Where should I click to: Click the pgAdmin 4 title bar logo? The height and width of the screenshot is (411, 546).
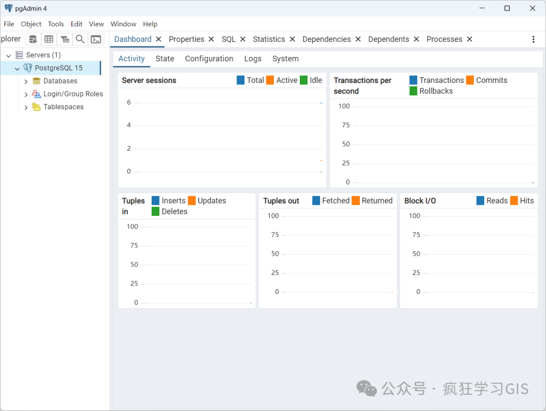9,8
